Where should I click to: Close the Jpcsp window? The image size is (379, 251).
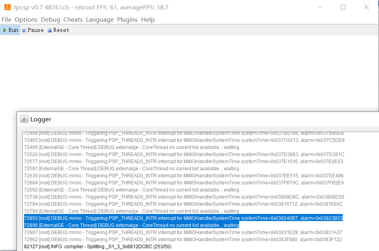pos(366,7)
